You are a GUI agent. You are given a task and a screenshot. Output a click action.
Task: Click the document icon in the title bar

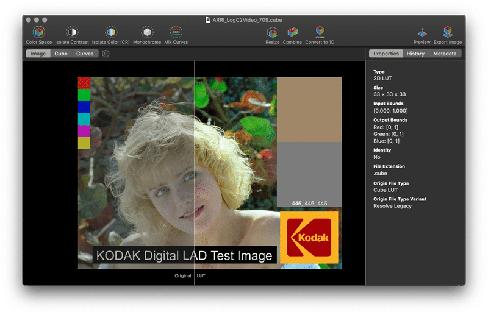[207, 20]
